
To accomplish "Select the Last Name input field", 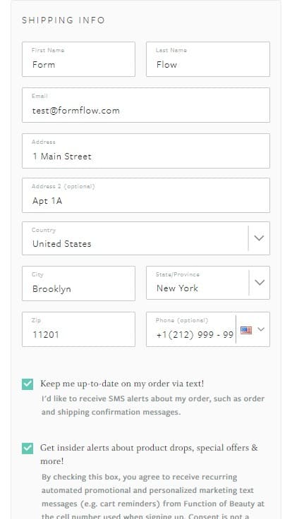I will pyautogui.click(x=208, y=59).
